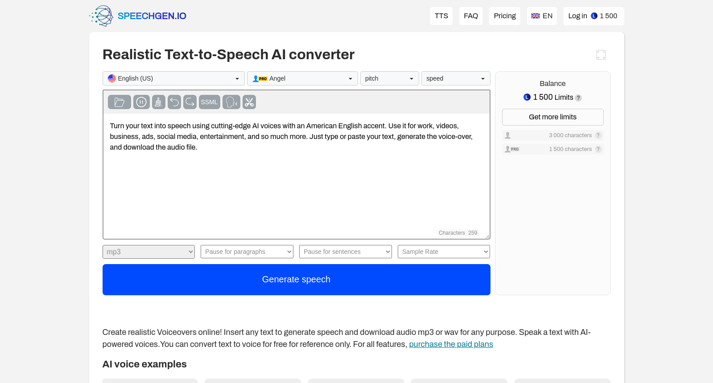Open the SSML tags tool
The width and height of the screenshot is (713, 383).
210,102
